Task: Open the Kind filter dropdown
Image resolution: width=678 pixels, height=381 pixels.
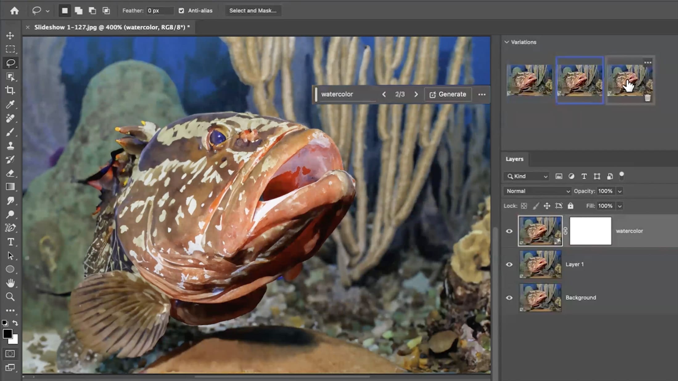Action: [527, 176]
